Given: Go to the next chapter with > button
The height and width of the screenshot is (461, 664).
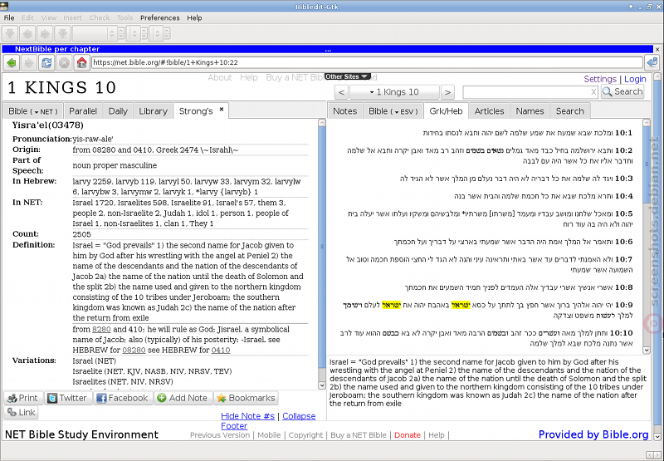Looking at the screenshot, I should click(x=447, y=92).
